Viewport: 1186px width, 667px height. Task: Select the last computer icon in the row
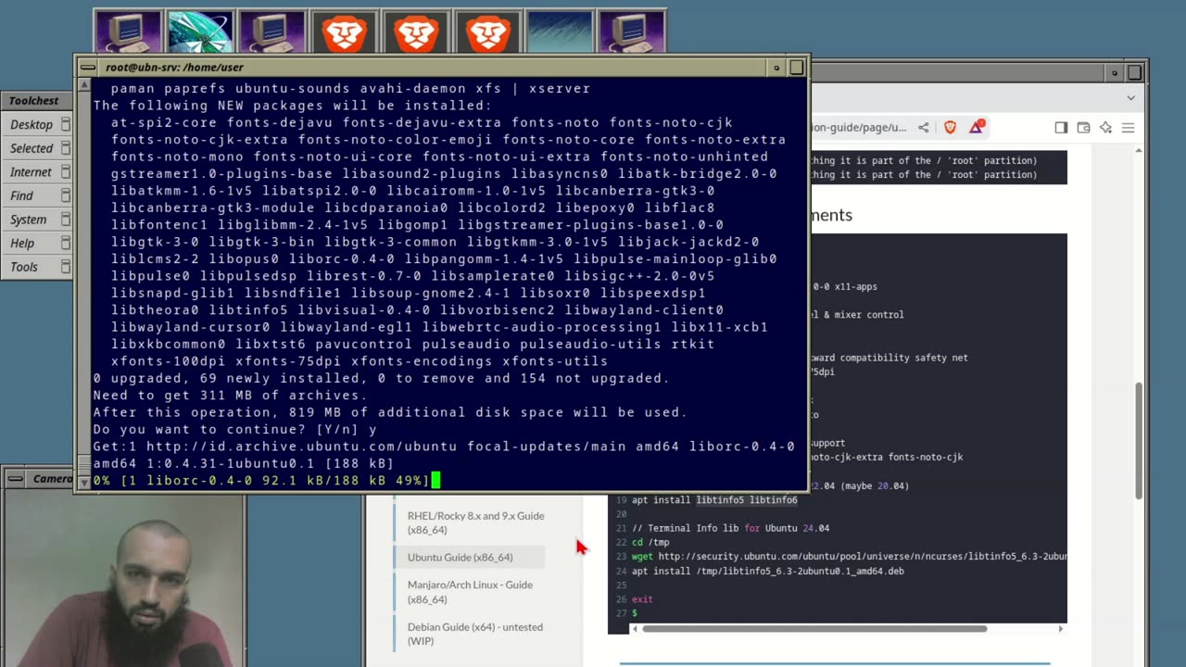point(632,31)
